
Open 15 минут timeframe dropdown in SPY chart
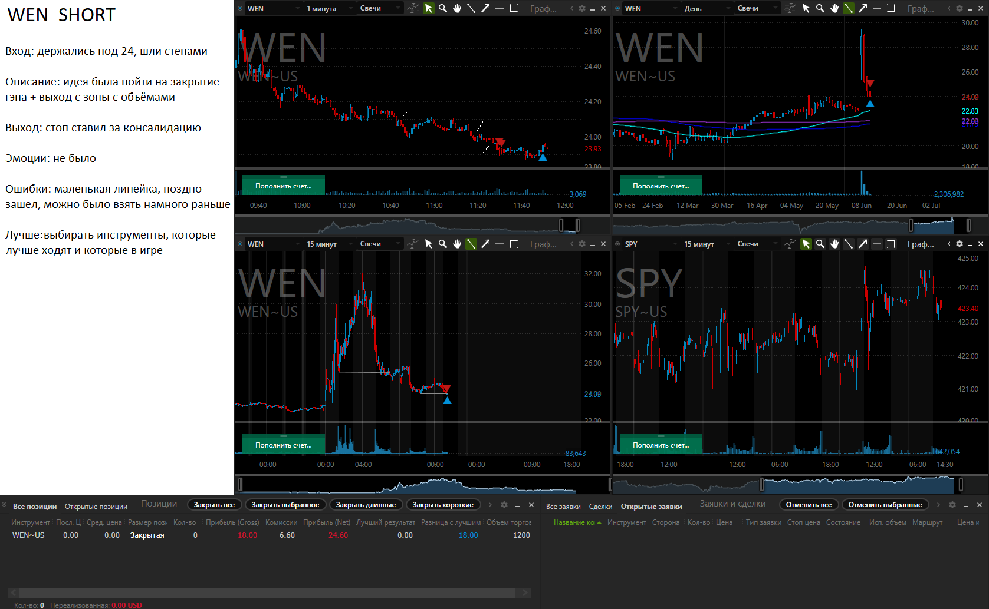coord(707,244)
